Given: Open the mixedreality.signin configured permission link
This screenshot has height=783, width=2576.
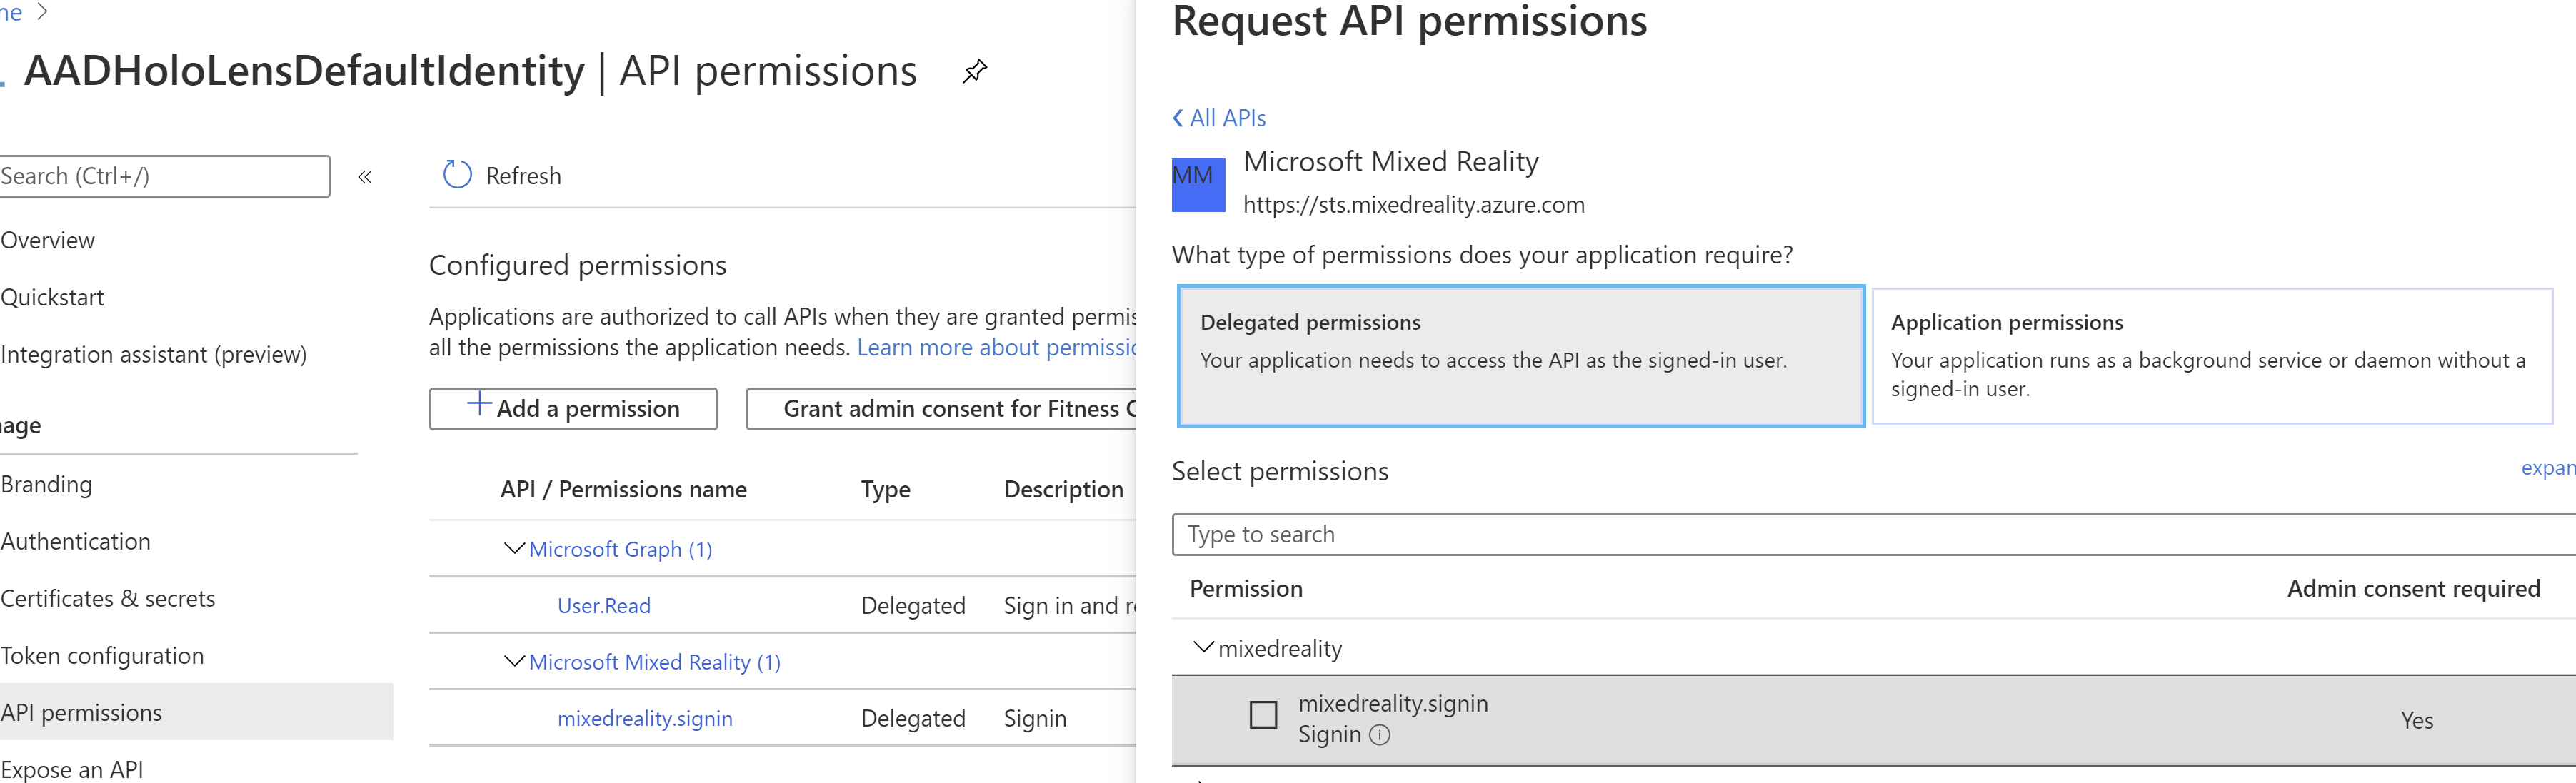Looking at the screenshot, I should click(645, 718).
